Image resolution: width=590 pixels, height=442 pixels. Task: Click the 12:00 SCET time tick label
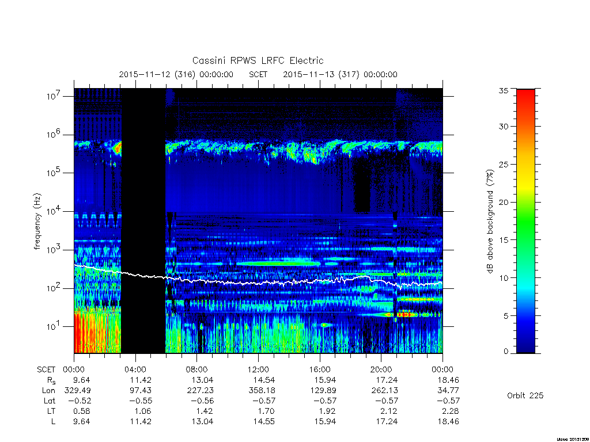click(x=258, y=369)
